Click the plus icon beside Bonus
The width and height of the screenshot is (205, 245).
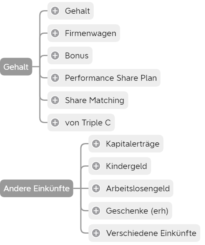point(55,56)
